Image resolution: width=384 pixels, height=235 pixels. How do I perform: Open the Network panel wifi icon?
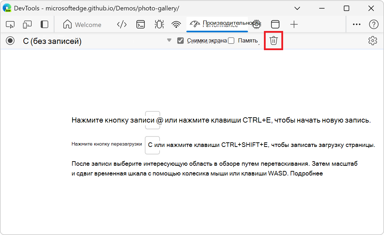click(176, 24)
